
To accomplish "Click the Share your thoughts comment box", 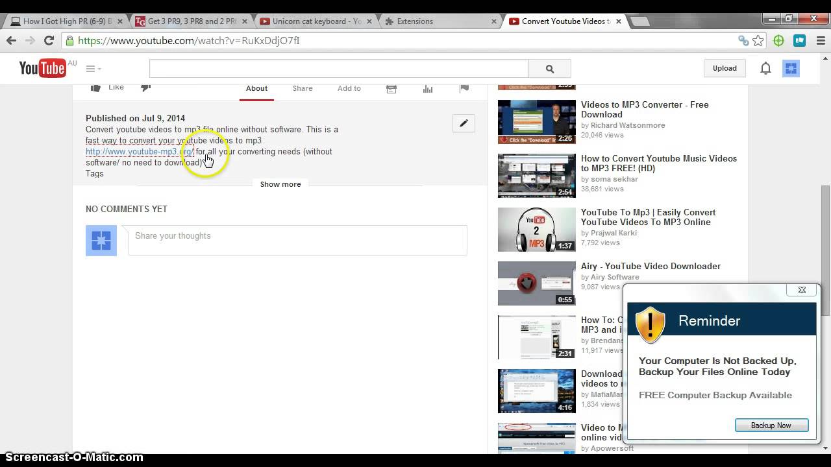I will pyautogui.click(x=297, y=240).
